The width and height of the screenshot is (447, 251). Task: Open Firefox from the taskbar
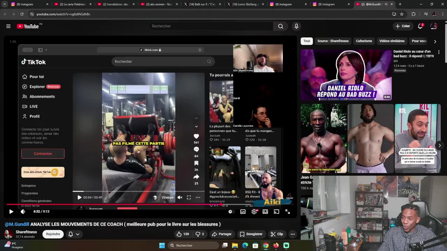[x=276, y=245]
